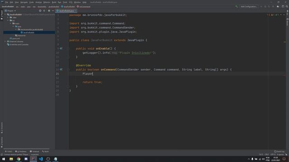
Task: Toggle the Project tool window side tab
Action: tap(2, 15)
